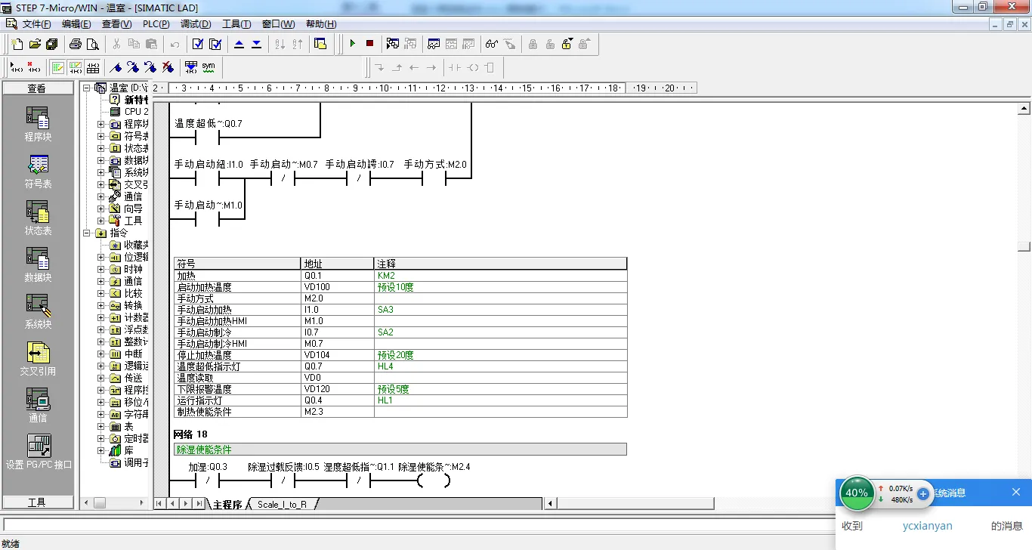Open print preview from the toolbar
Image resolution: width=1032 pixels, height=550 pixels.
pyautogui.click(x=92, y=44)
